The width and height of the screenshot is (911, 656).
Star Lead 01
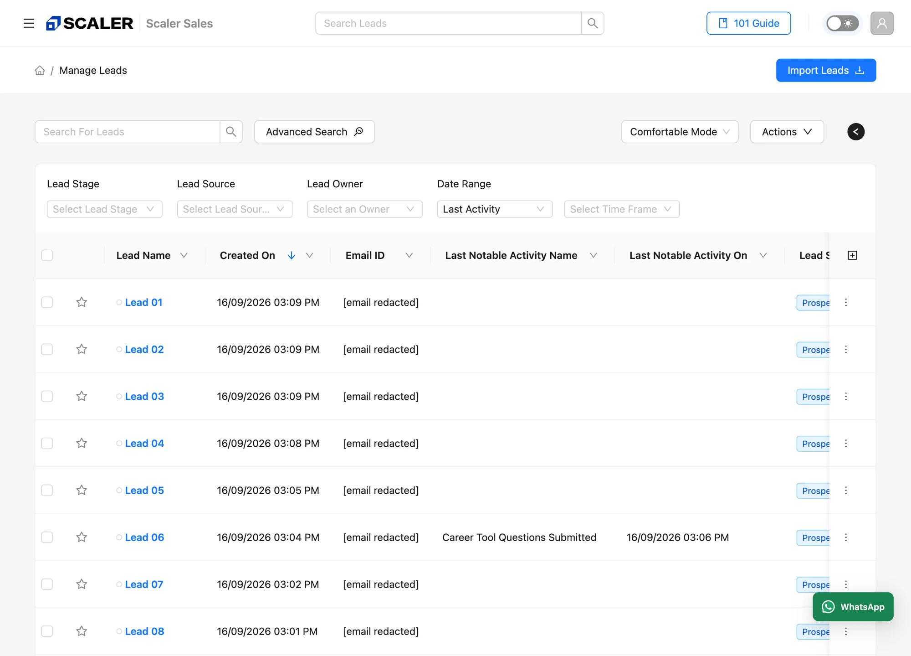(x=82, y=302)
